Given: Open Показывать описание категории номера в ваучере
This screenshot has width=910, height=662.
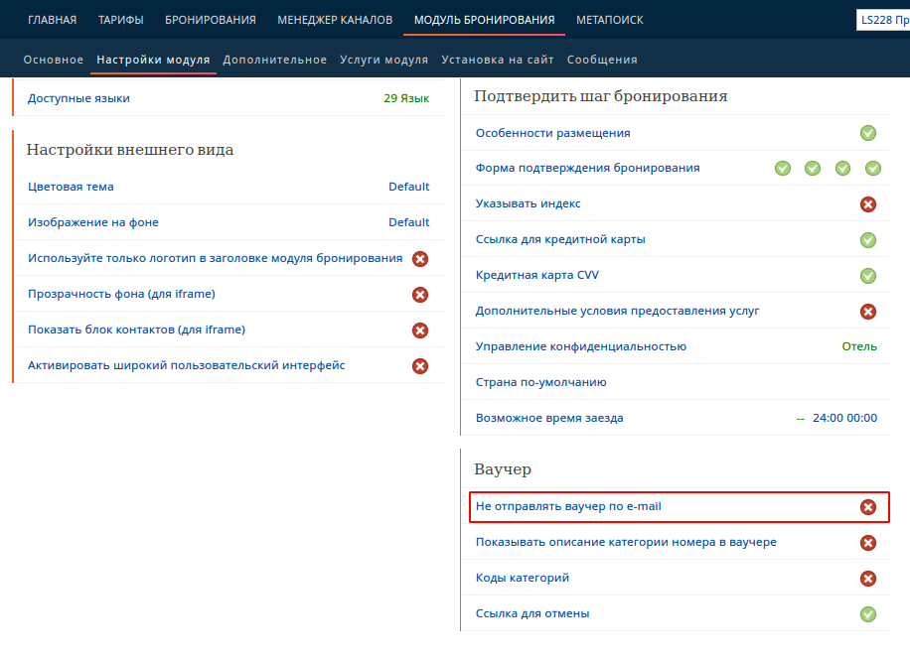Looking at the screenshot, I should point(626,543).
